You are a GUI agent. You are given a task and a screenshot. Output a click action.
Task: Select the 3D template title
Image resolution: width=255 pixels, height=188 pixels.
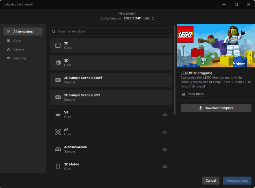(x=66, y=60)
